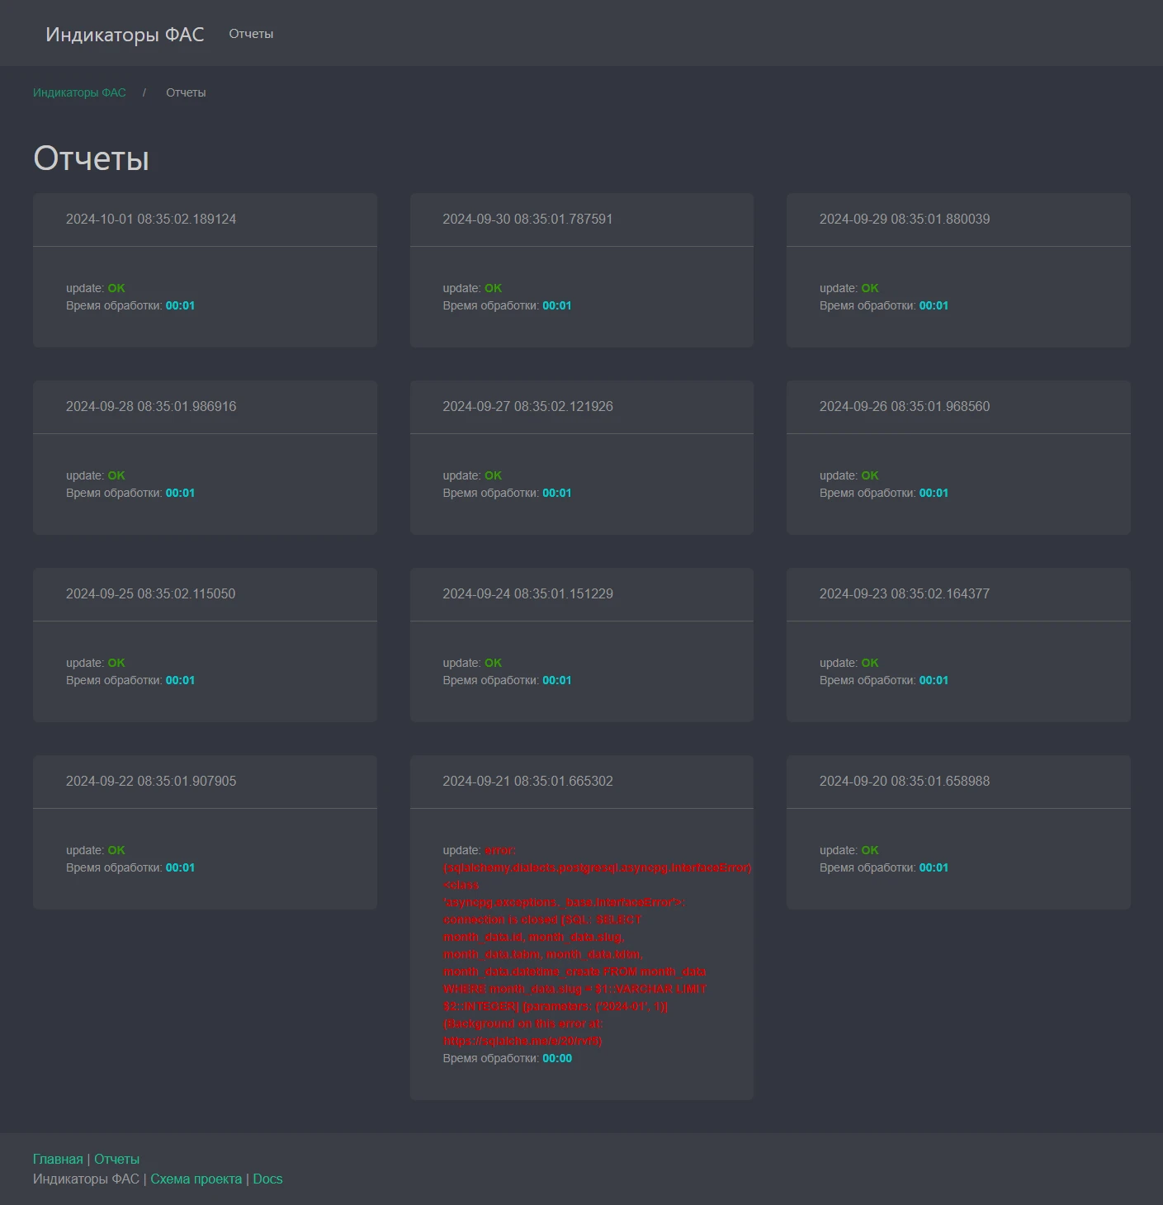Click the Индикаторы ФАС navbar brand
Viewport: 1163px width, 1205px height.
point(125,34)
